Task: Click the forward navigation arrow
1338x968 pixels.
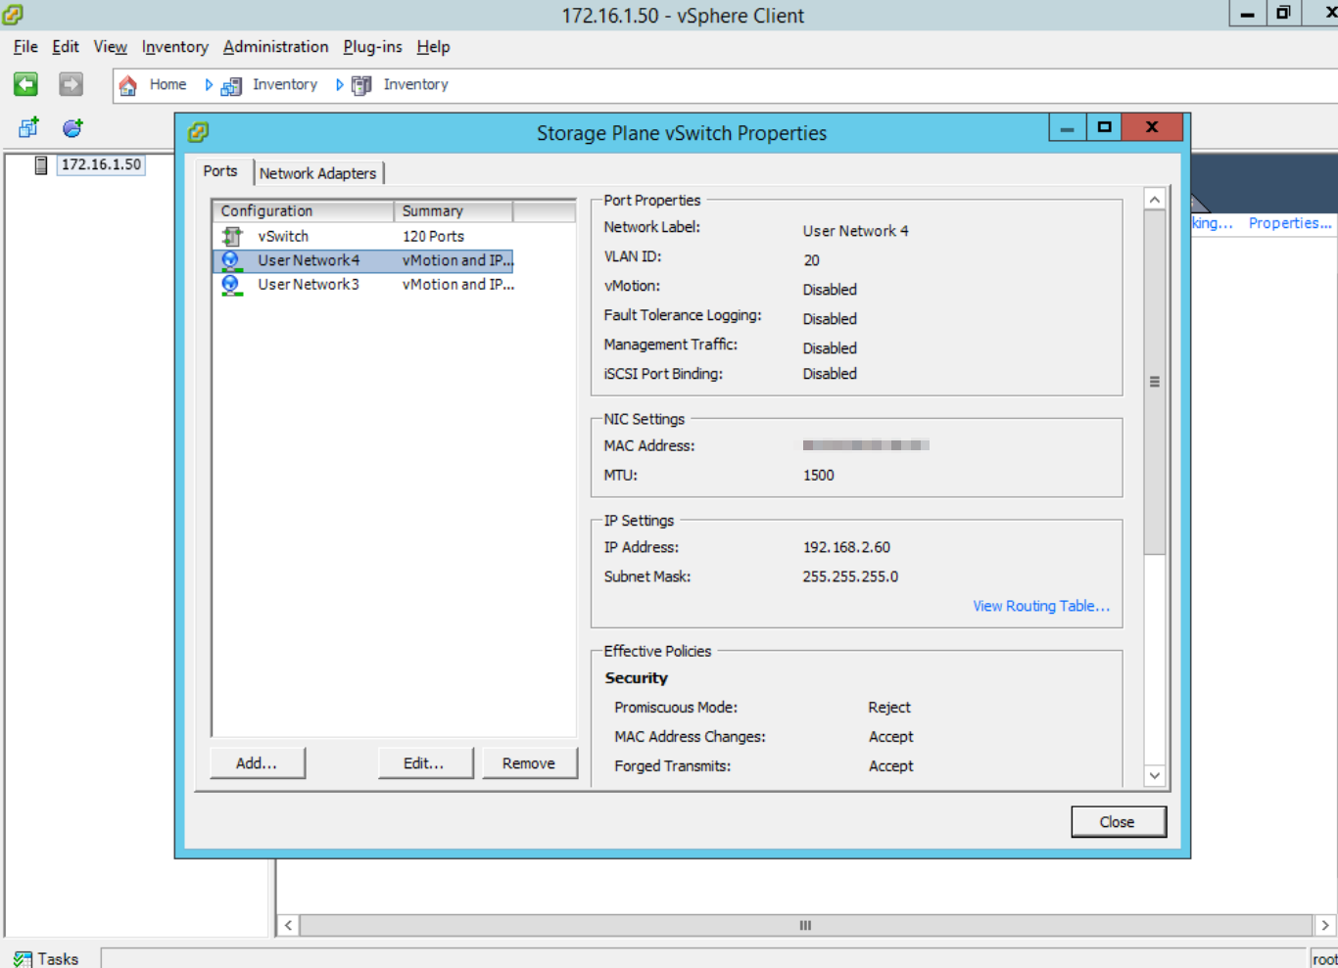Action: click(70, 84)
